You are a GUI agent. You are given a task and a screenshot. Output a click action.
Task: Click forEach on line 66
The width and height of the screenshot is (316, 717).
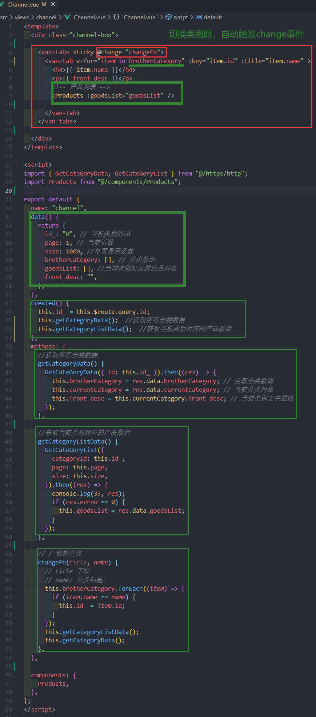(131, 588)
